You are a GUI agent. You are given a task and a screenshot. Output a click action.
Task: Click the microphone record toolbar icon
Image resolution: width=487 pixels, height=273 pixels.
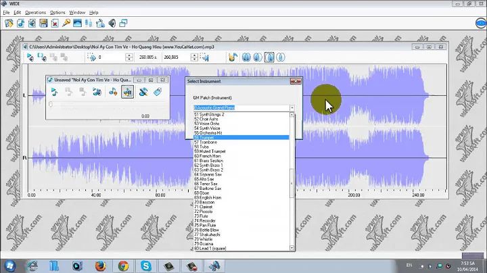pyautogui.click(x=66, y=23)
